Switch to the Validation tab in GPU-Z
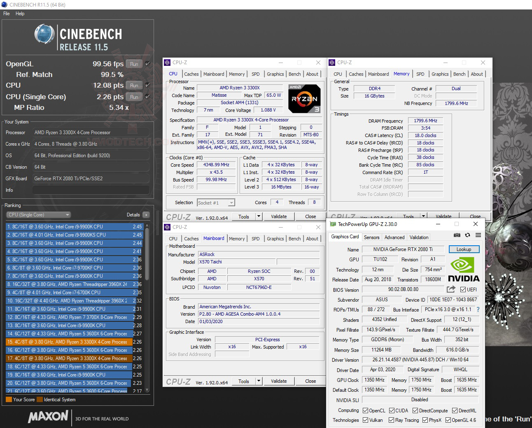This screenshot has width=532, height=428. 419,237
